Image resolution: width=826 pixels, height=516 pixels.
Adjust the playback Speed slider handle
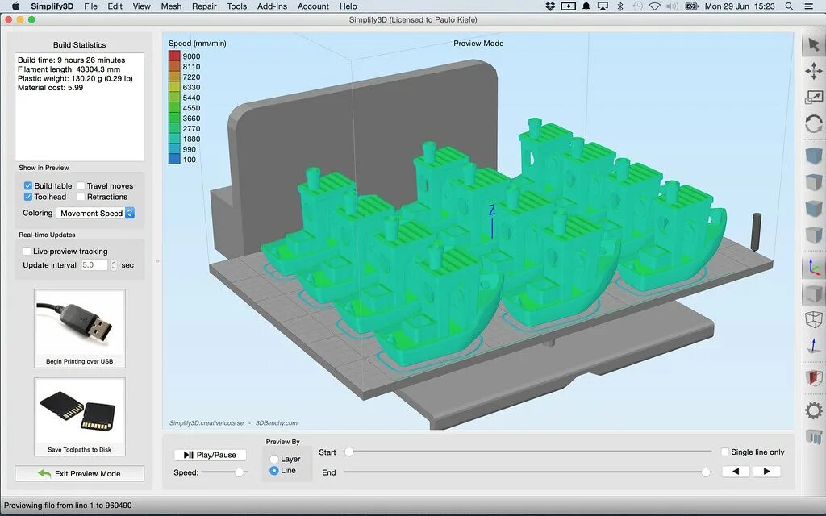click(239, 472)
